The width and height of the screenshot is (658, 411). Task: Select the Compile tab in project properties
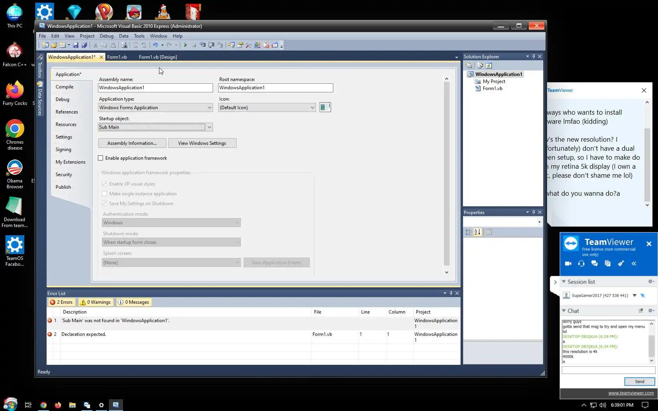[65, 87]
